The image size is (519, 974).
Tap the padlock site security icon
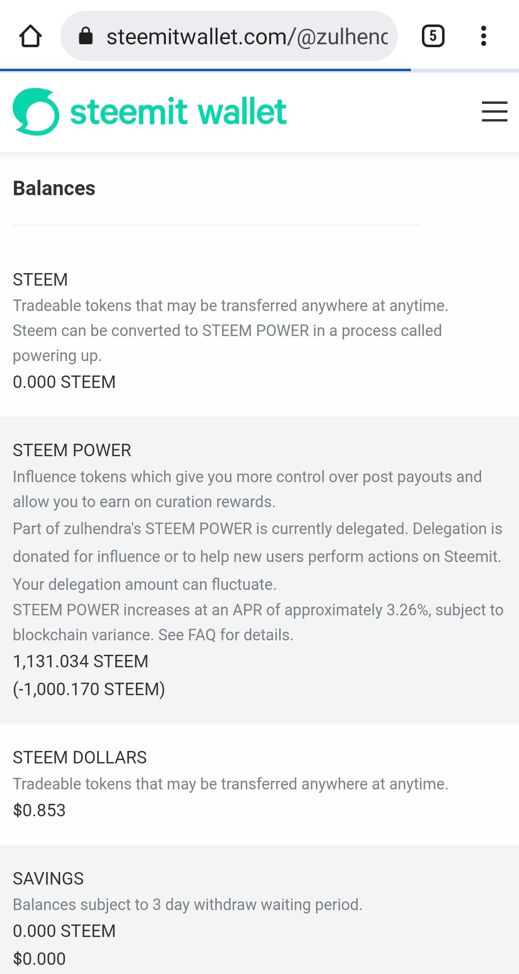(86, 36)
